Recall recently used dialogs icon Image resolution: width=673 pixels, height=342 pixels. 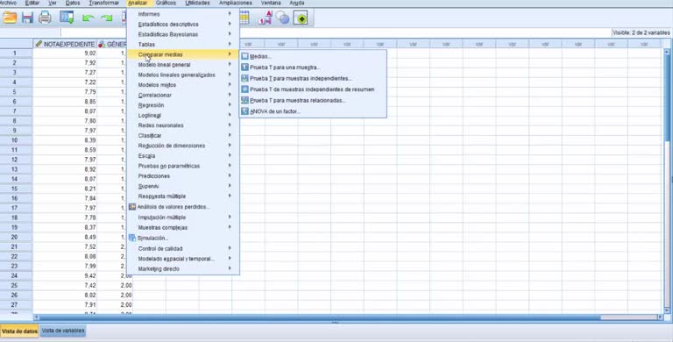67,18
